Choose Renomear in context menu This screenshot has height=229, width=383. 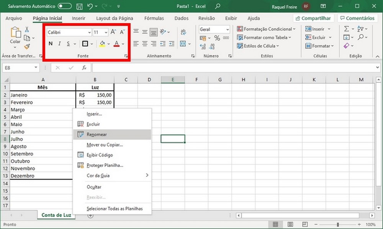tap(112, 135)
